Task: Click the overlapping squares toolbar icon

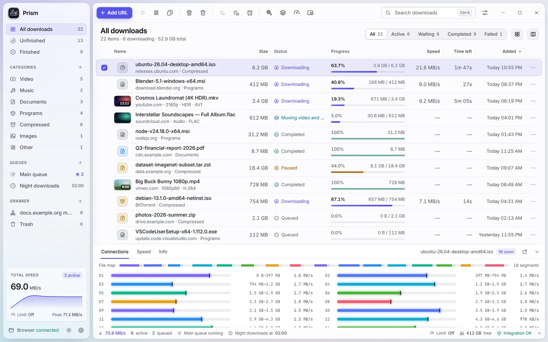Action: [x=170, y=13]
